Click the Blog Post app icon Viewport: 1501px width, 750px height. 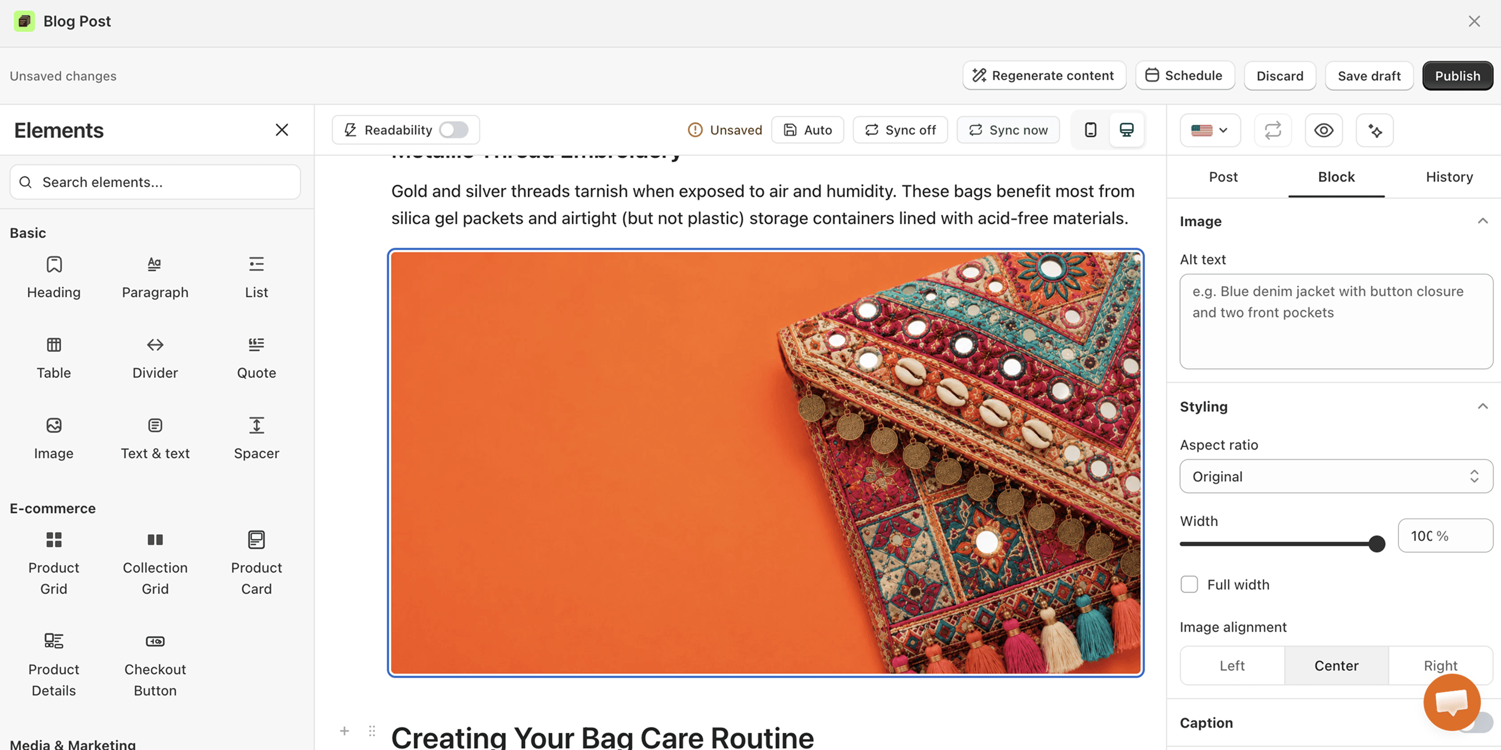(x=24, y=21)
